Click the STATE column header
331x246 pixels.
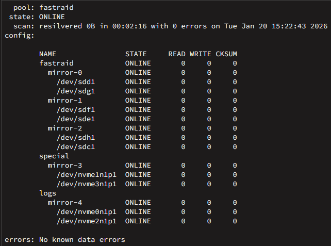pos(136,54)
